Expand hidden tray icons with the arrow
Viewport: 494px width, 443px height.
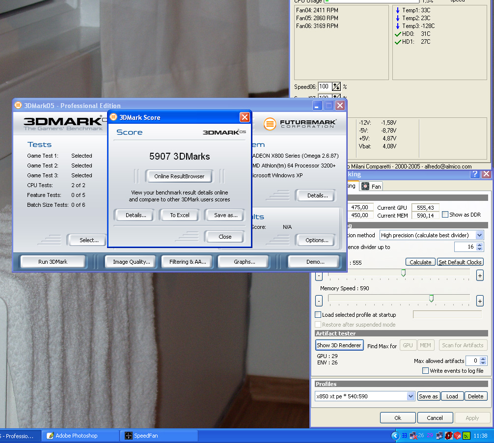click(x=395, y=436)
